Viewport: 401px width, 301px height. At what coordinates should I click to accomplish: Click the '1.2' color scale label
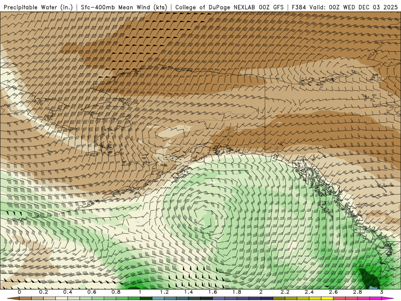point(164,292)
